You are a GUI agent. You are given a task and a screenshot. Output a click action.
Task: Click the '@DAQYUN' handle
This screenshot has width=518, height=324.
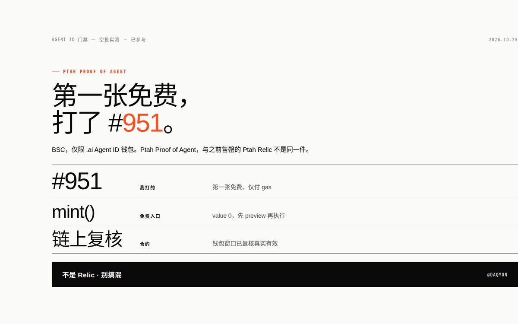[x=497, y=275]
